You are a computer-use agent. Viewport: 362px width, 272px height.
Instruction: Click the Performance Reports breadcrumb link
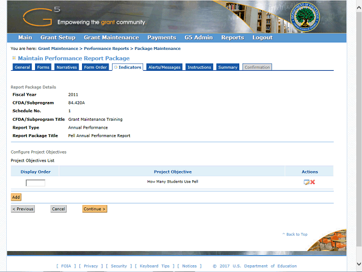point(106,49)
